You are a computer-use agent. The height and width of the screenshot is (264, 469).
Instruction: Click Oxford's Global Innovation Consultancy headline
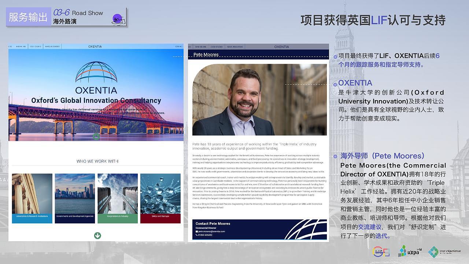96,100
